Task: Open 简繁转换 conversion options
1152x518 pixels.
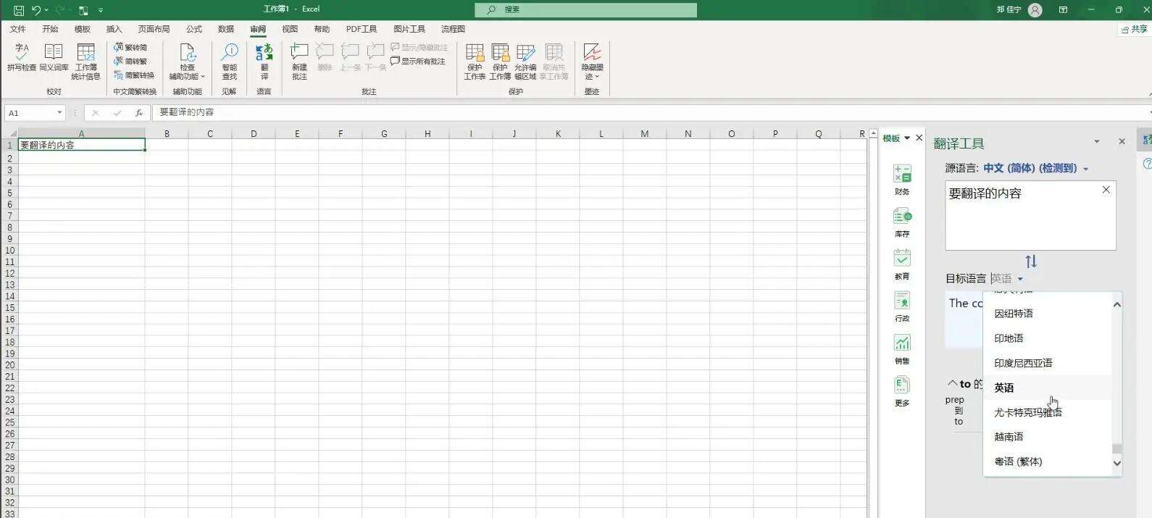Action: 134,75
